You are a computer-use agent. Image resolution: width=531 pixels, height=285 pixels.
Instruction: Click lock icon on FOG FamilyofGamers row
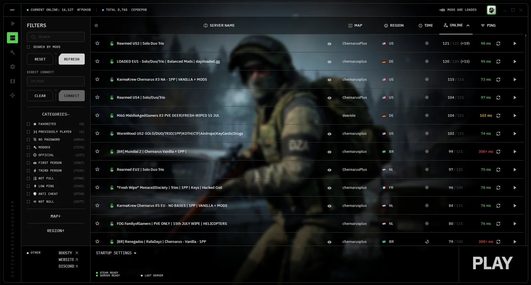112,224
